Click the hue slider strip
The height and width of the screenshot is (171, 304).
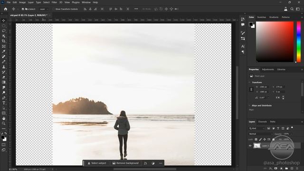299,42
